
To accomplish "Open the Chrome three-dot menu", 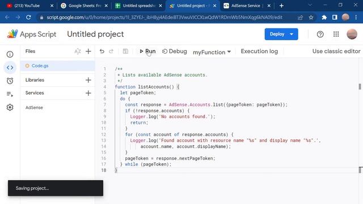I will click(356, 18).
